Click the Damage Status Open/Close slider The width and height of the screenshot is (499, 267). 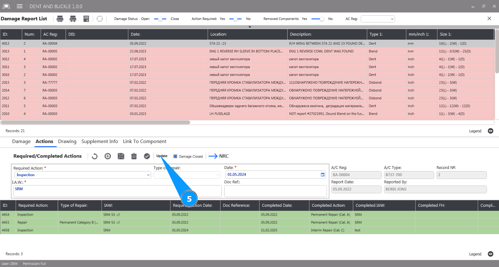coord(160,19)
